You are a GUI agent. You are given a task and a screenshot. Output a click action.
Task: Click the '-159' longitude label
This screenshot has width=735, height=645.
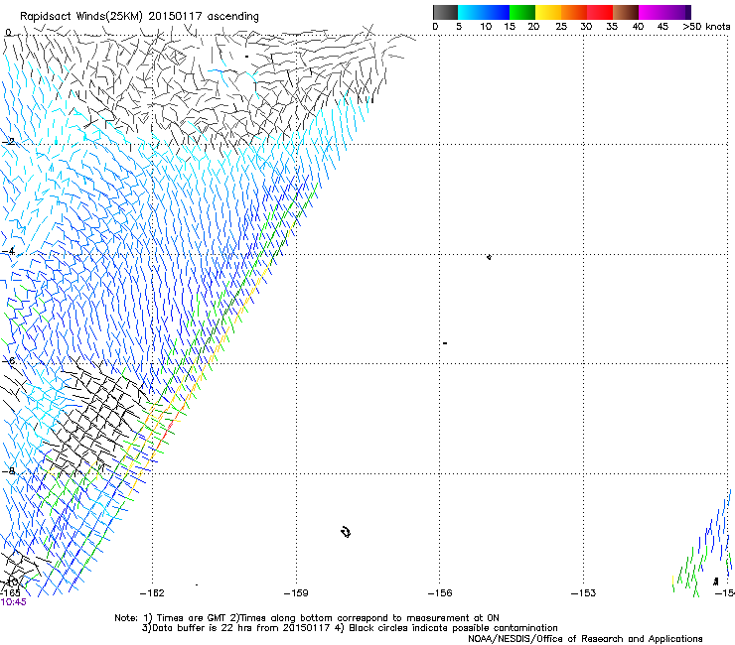point(296,593)
